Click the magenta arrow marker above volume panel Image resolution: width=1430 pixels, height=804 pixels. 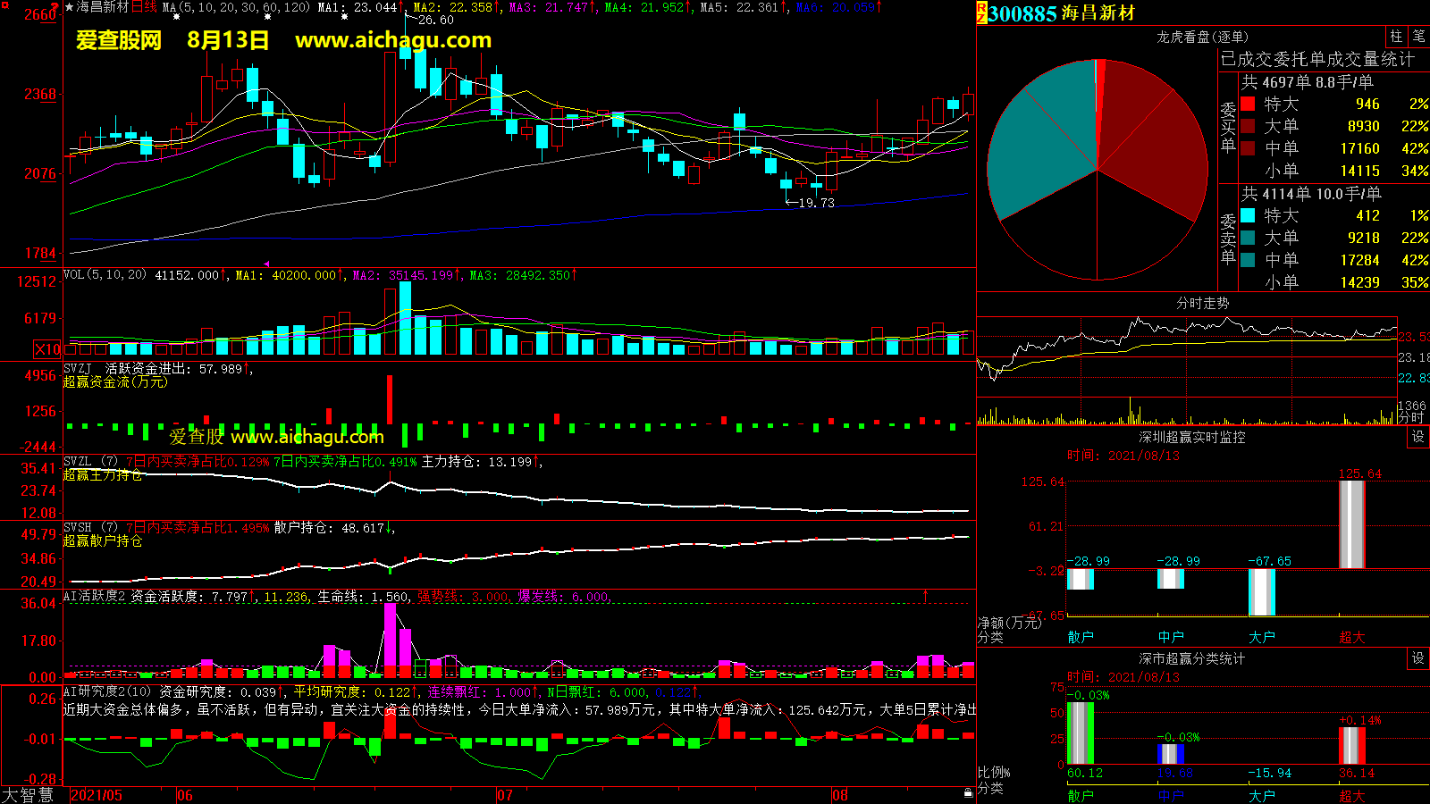(x=266, y=264)
